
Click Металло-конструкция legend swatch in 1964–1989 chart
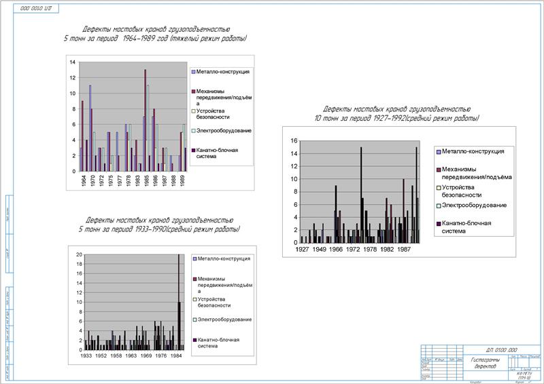193,72
